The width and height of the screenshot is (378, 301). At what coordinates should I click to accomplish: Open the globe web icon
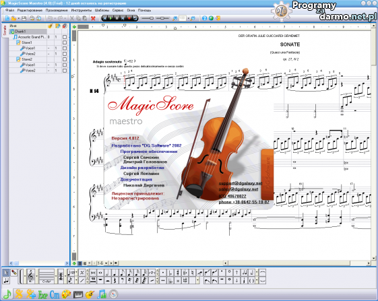pos(211,18)
